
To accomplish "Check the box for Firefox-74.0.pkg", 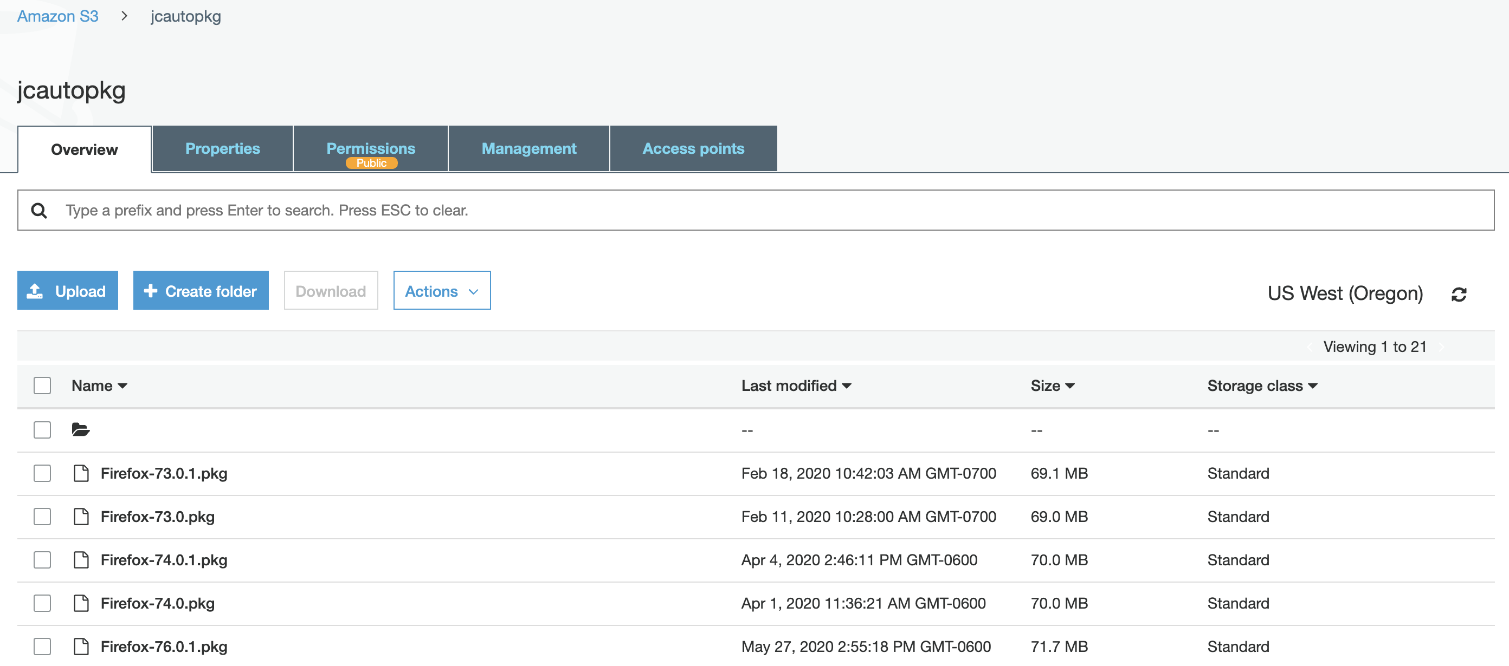I will click(42, 603).
